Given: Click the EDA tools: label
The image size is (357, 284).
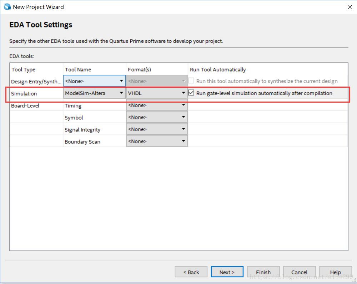Looking at the screenshot, I should click(22, 56).
